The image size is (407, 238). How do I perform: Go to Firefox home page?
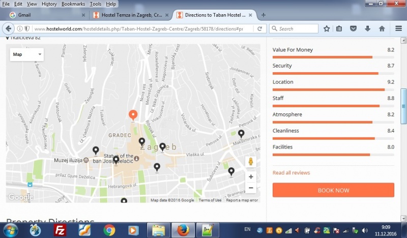click(382, 28)
